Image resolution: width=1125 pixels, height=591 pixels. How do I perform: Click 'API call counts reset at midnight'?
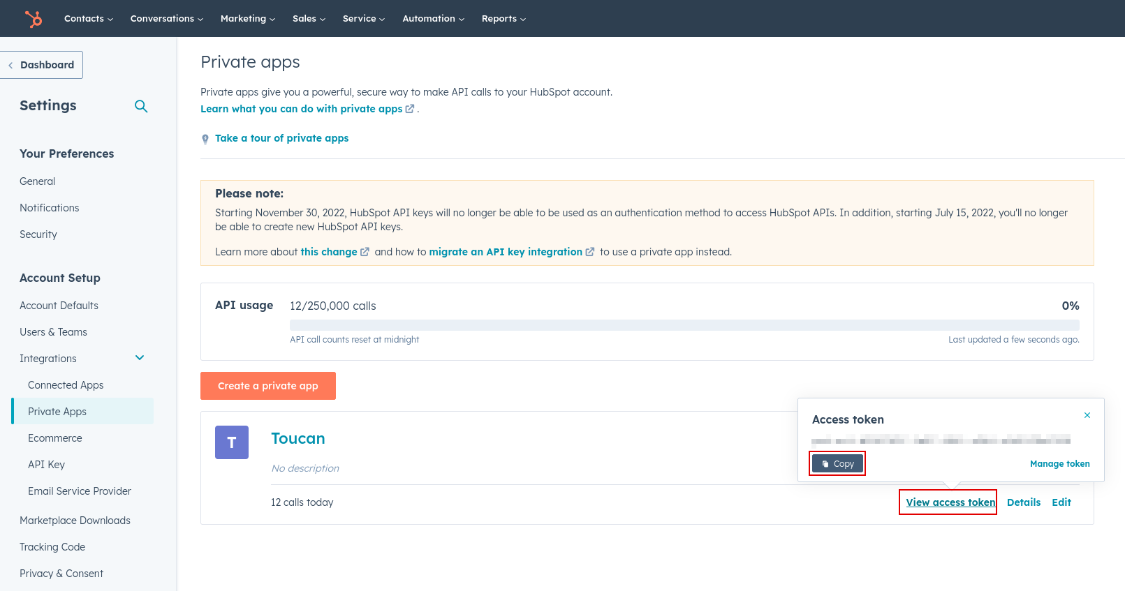[x=355, y=340]
